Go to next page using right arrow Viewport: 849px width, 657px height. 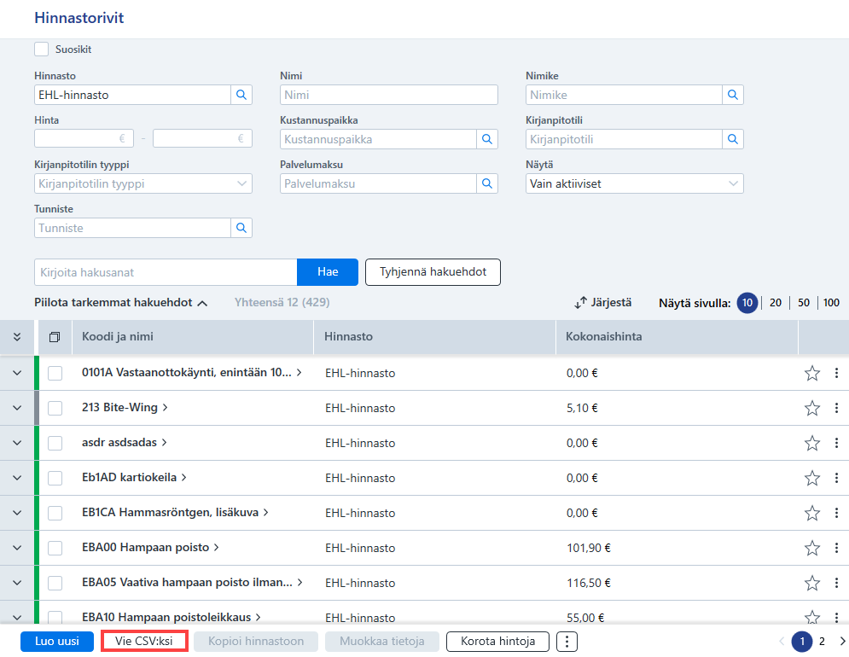click(842, 642)
